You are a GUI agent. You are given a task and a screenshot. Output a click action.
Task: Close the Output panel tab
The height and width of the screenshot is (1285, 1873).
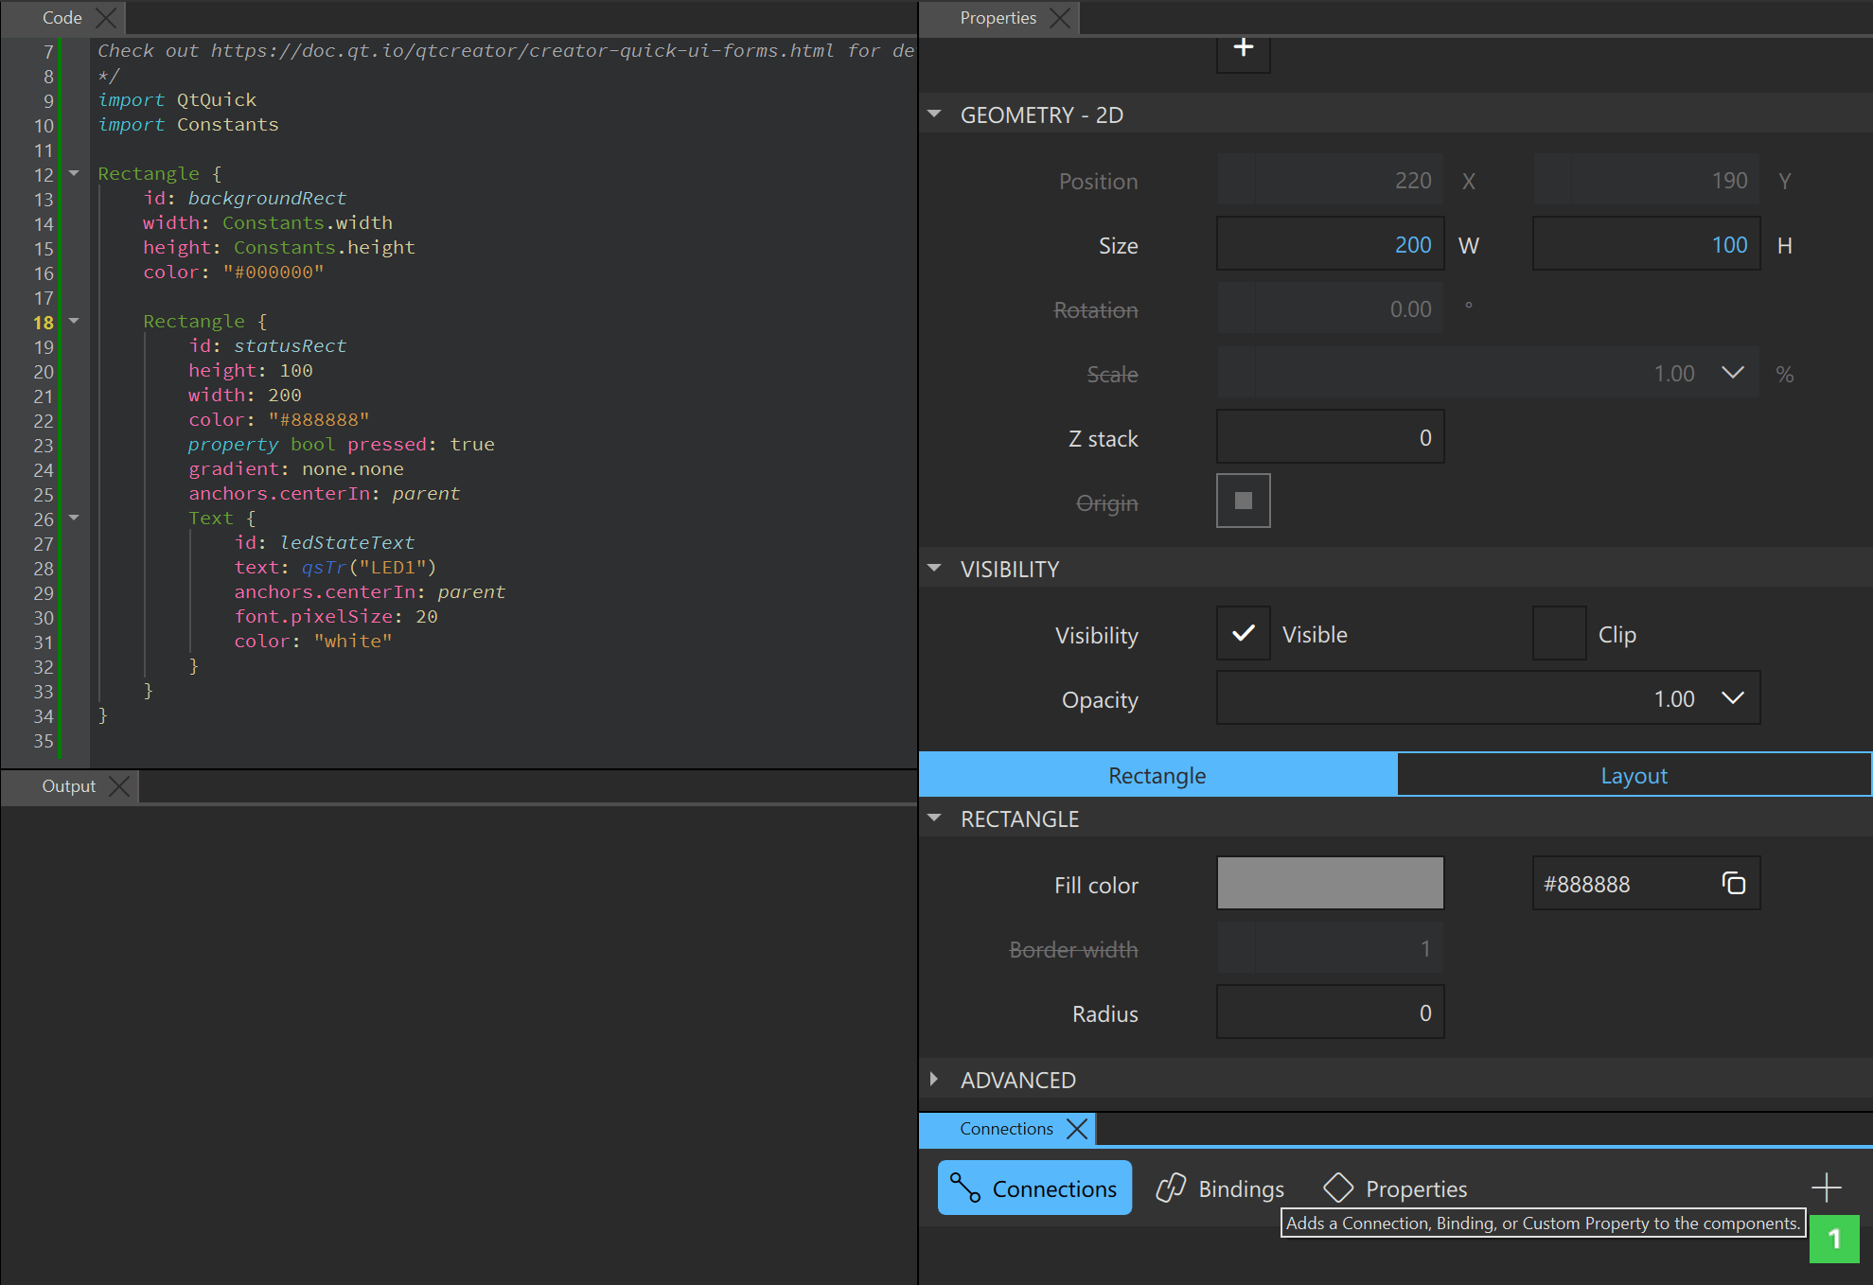[x=119, y=786]
